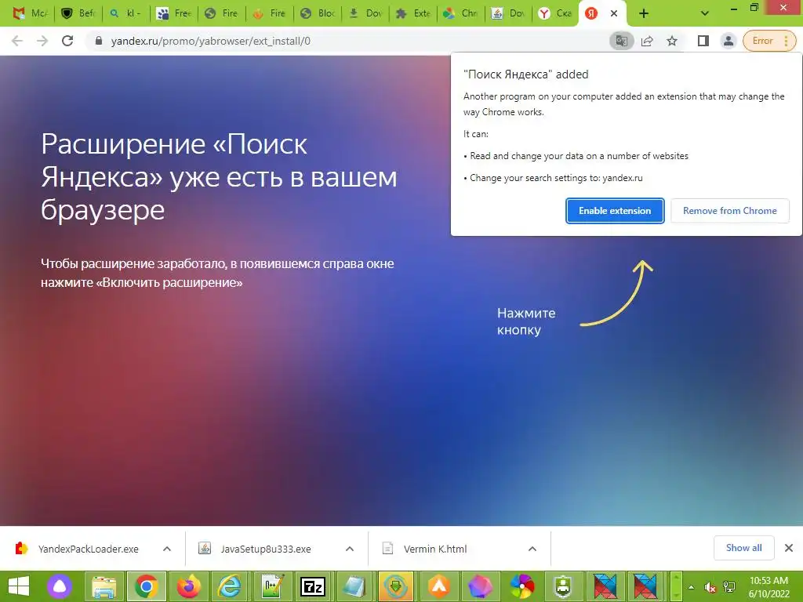
Task: Open a new tab
Action: 644,13
